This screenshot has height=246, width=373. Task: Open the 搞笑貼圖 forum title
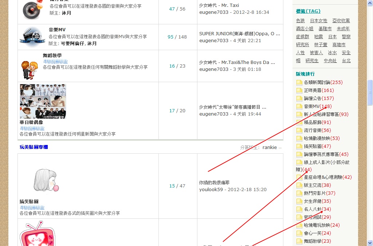29,202
